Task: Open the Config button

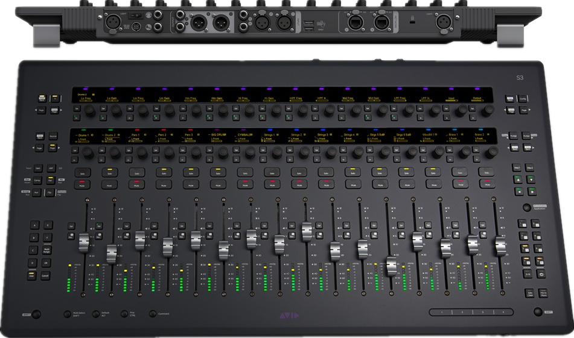Action: [x=523, y=98]
